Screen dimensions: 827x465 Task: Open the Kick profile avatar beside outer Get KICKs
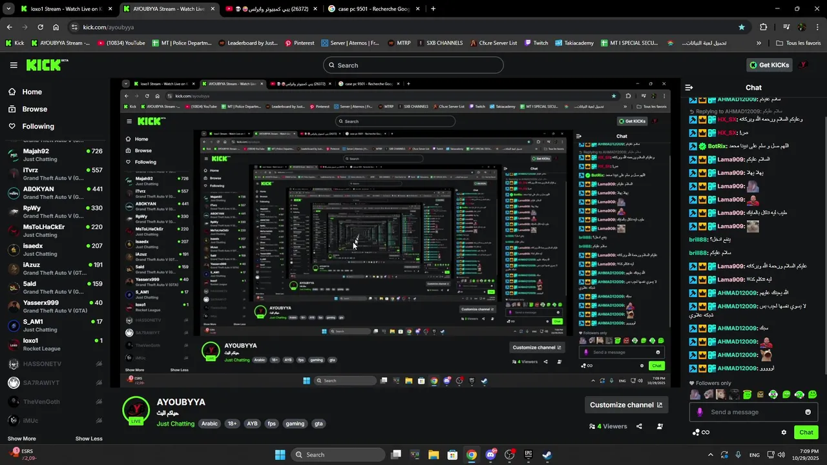[803, 65]
